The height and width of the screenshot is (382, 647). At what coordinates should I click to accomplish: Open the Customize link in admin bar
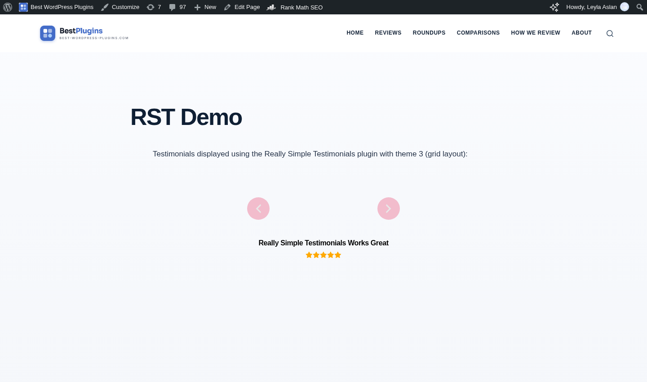click(120, 7)
